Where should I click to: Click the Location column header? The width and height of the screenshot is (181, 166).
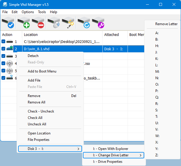31,34
